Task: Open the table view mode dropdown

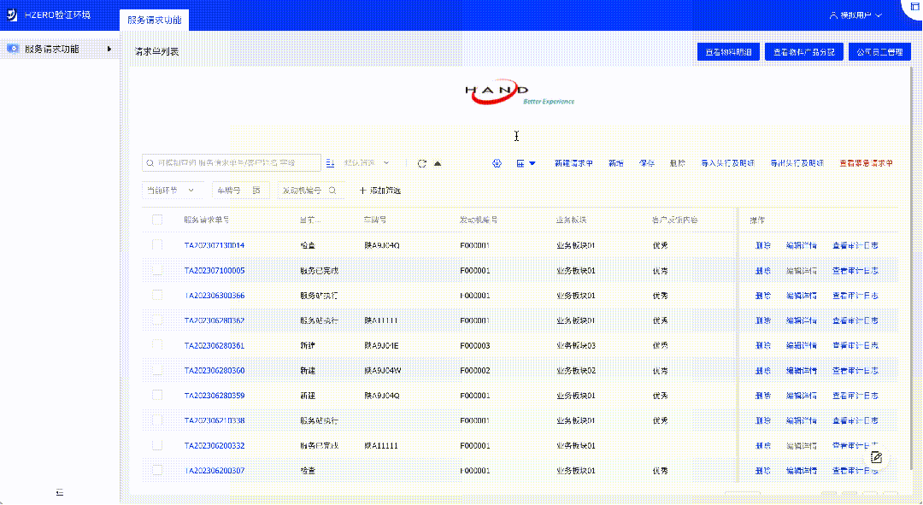Action: point(526,163)
